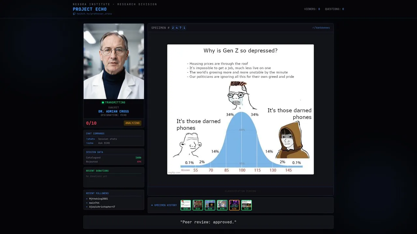Click the RECENT FOLLOWERS header

[97, 193]
